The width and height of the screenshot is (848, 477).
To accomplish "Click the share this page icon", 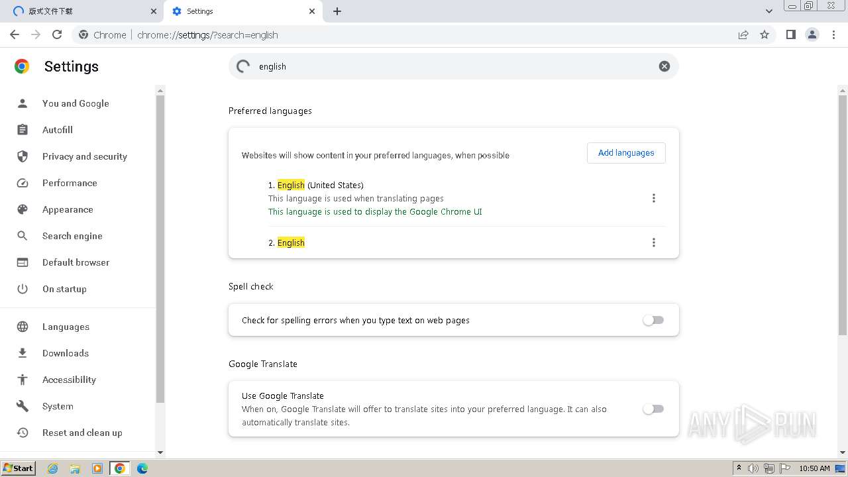I will (743, 34).
